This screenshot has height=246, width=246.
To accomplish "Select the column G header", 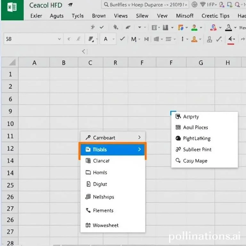I will [x=201, y=63].
